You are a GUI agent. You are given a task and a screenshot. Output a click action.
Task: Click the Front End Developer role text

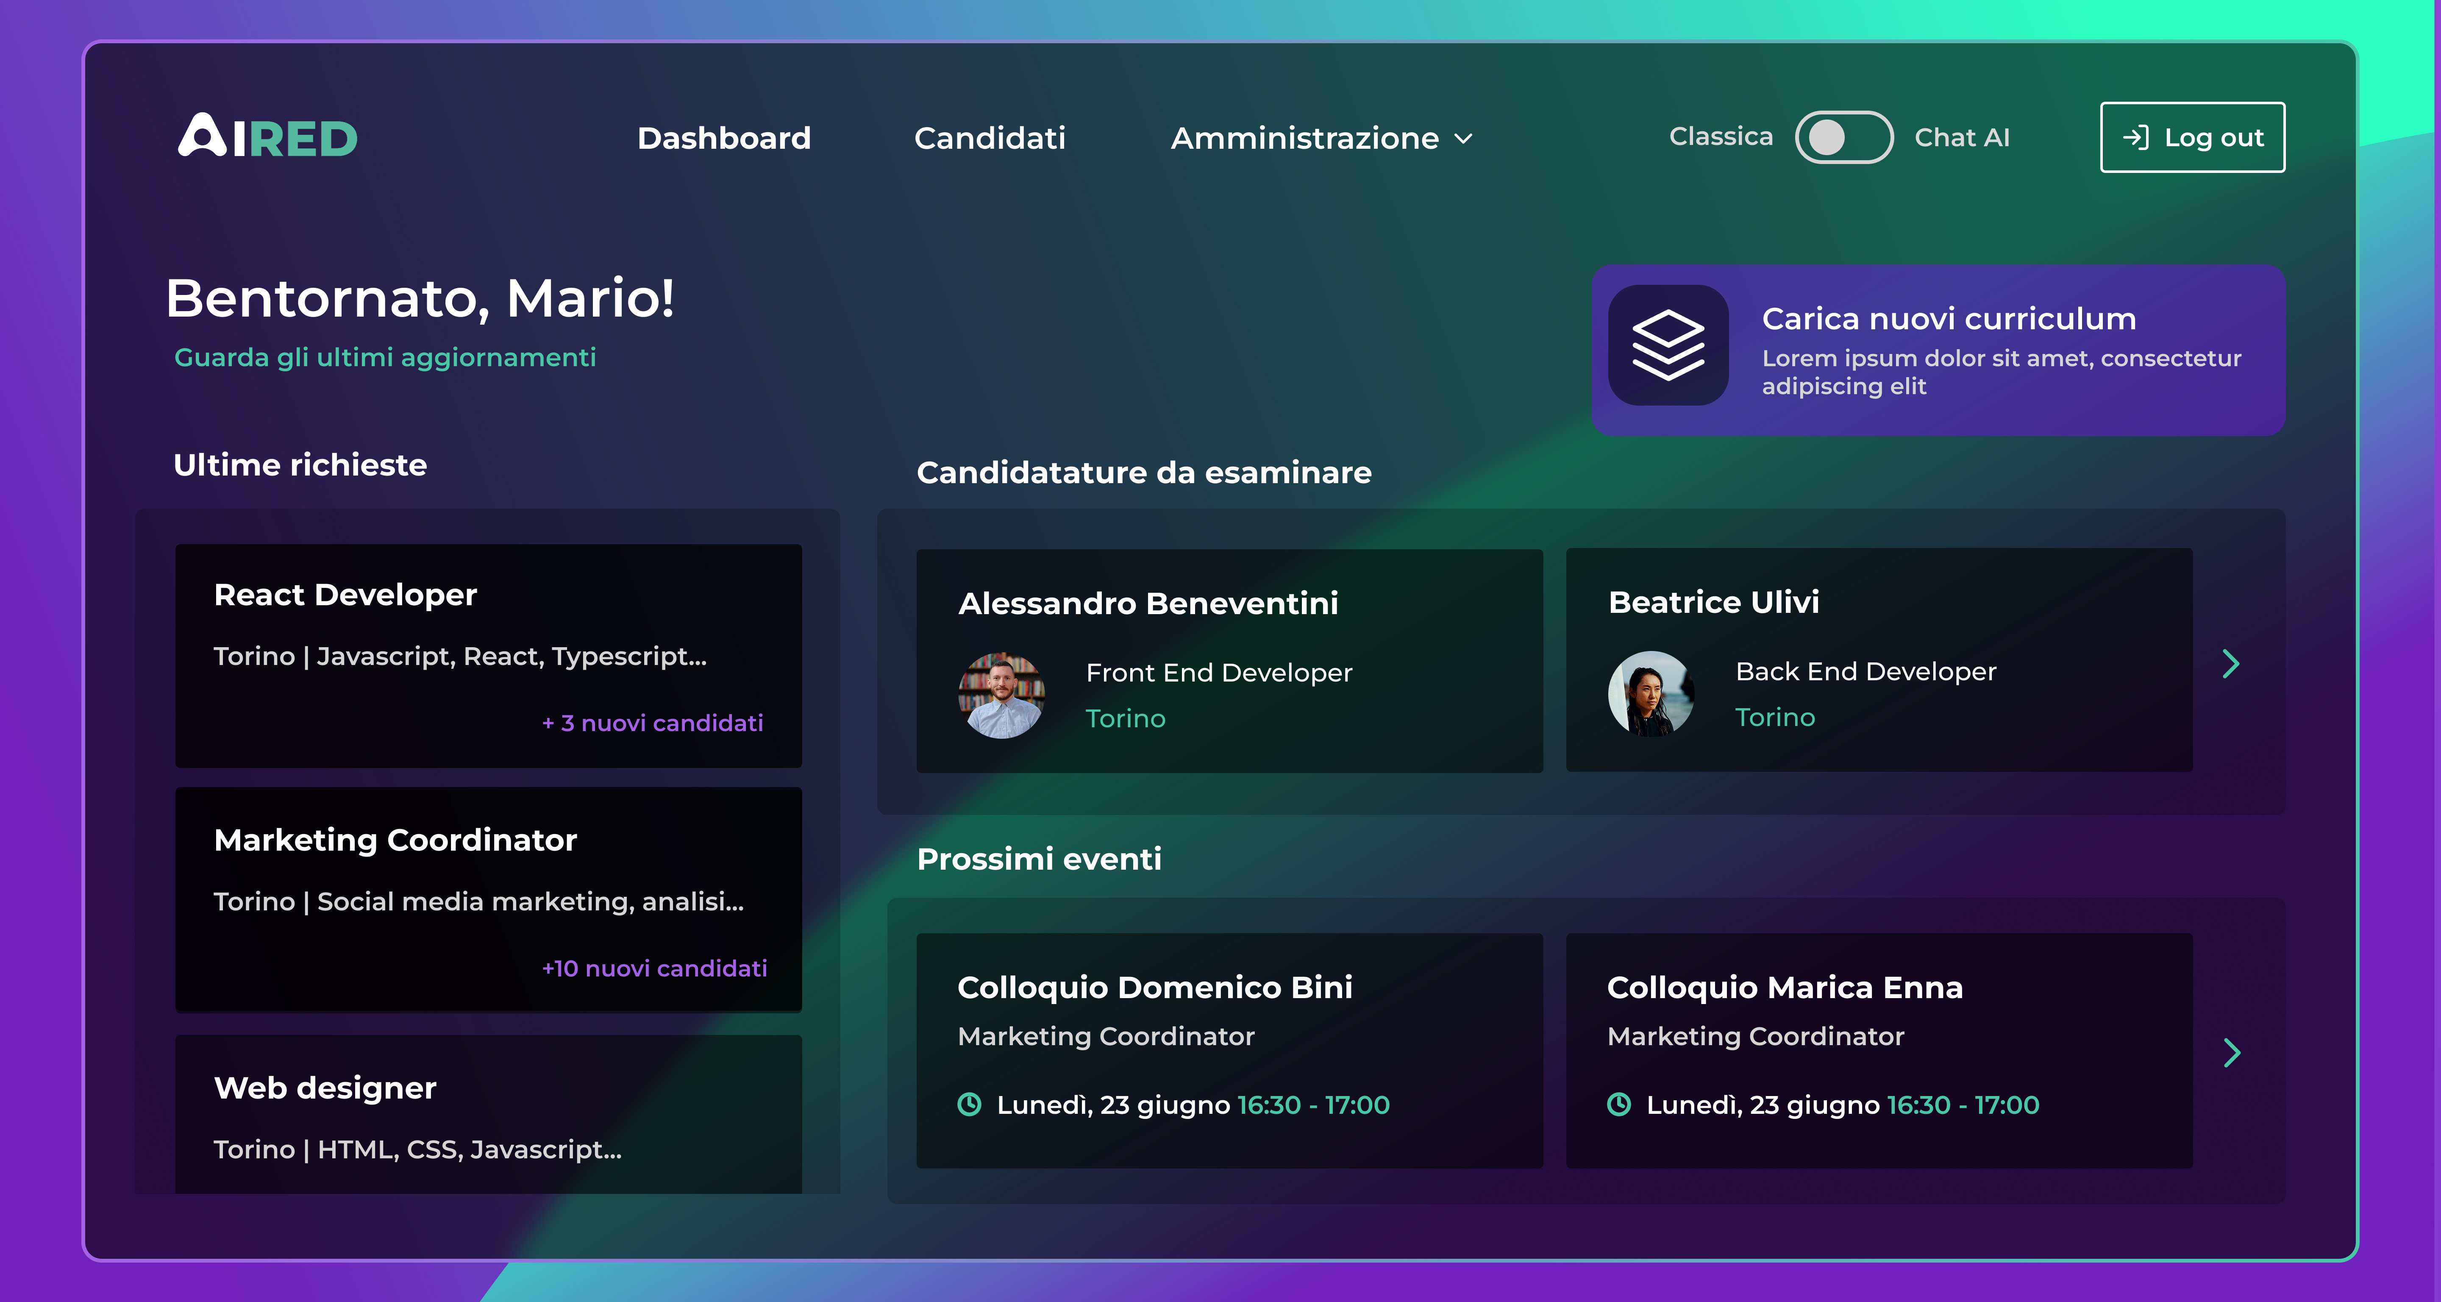click(1220, 673)
